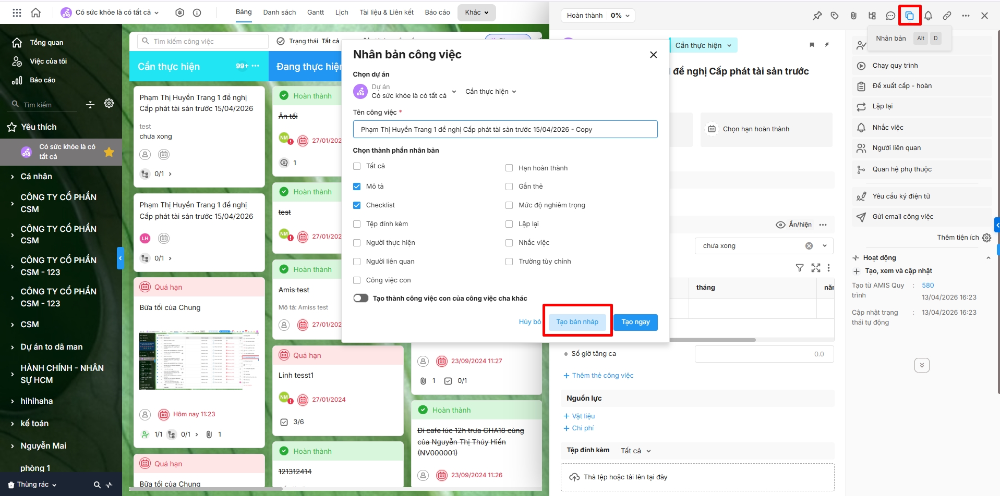Image resolution: width=1000 pixels, height=496 pixels.
Task: Expand Dự án to dã man group
Action: point(13,347)
